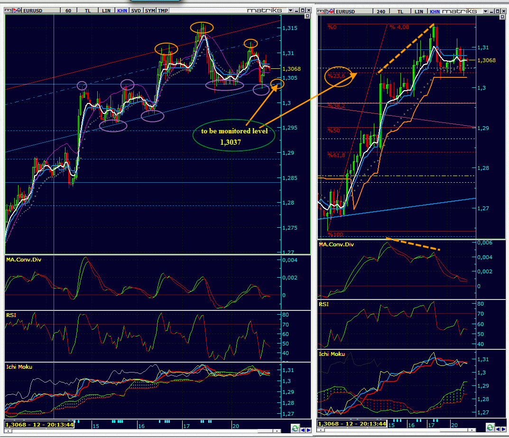Viewport: 509px width, 438px height.
Task: Toggle KHN option in left chart toolbar
Action: coord(122,10)
